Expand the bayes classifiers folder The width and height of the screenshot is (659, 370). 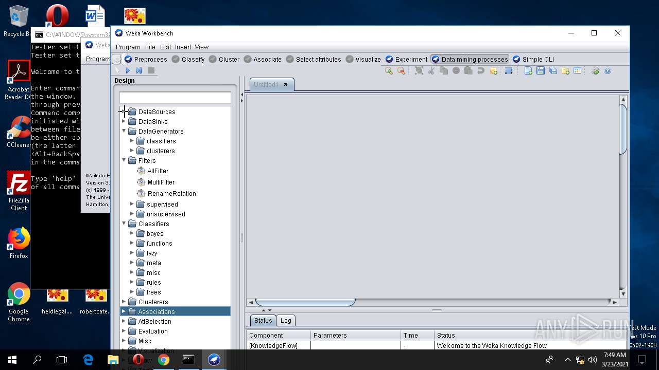click(132, 234)
